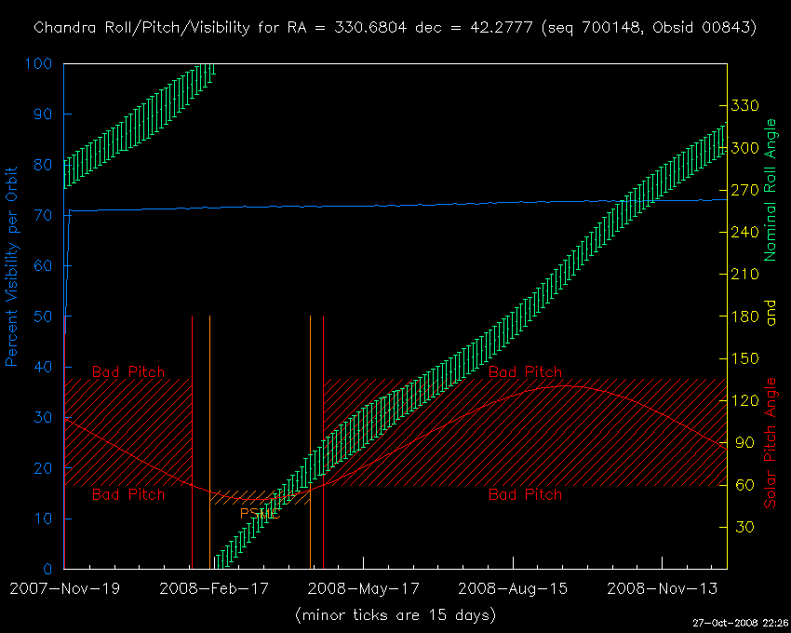Click the 27-Oct-2008 22:26 timestamp
Viewport: 791px width, 633px height.
tap(740, 622)
